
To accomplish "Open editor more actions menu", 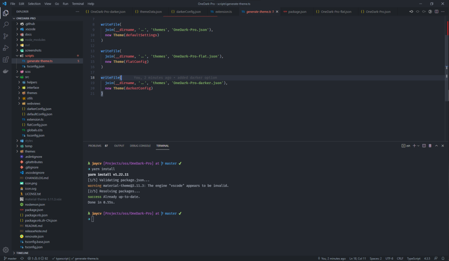I will (x=443, y=12).
